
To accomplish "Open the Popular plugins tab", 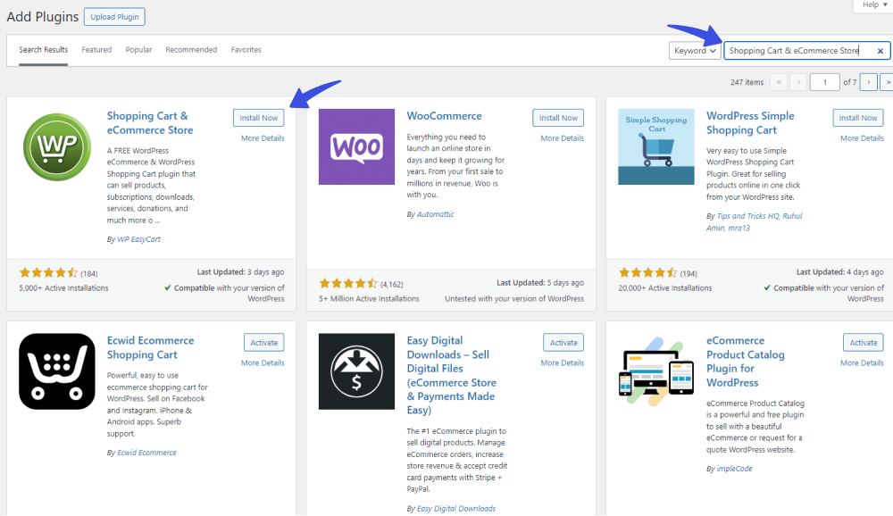I will pyautogui.click(x=138, y=50).
